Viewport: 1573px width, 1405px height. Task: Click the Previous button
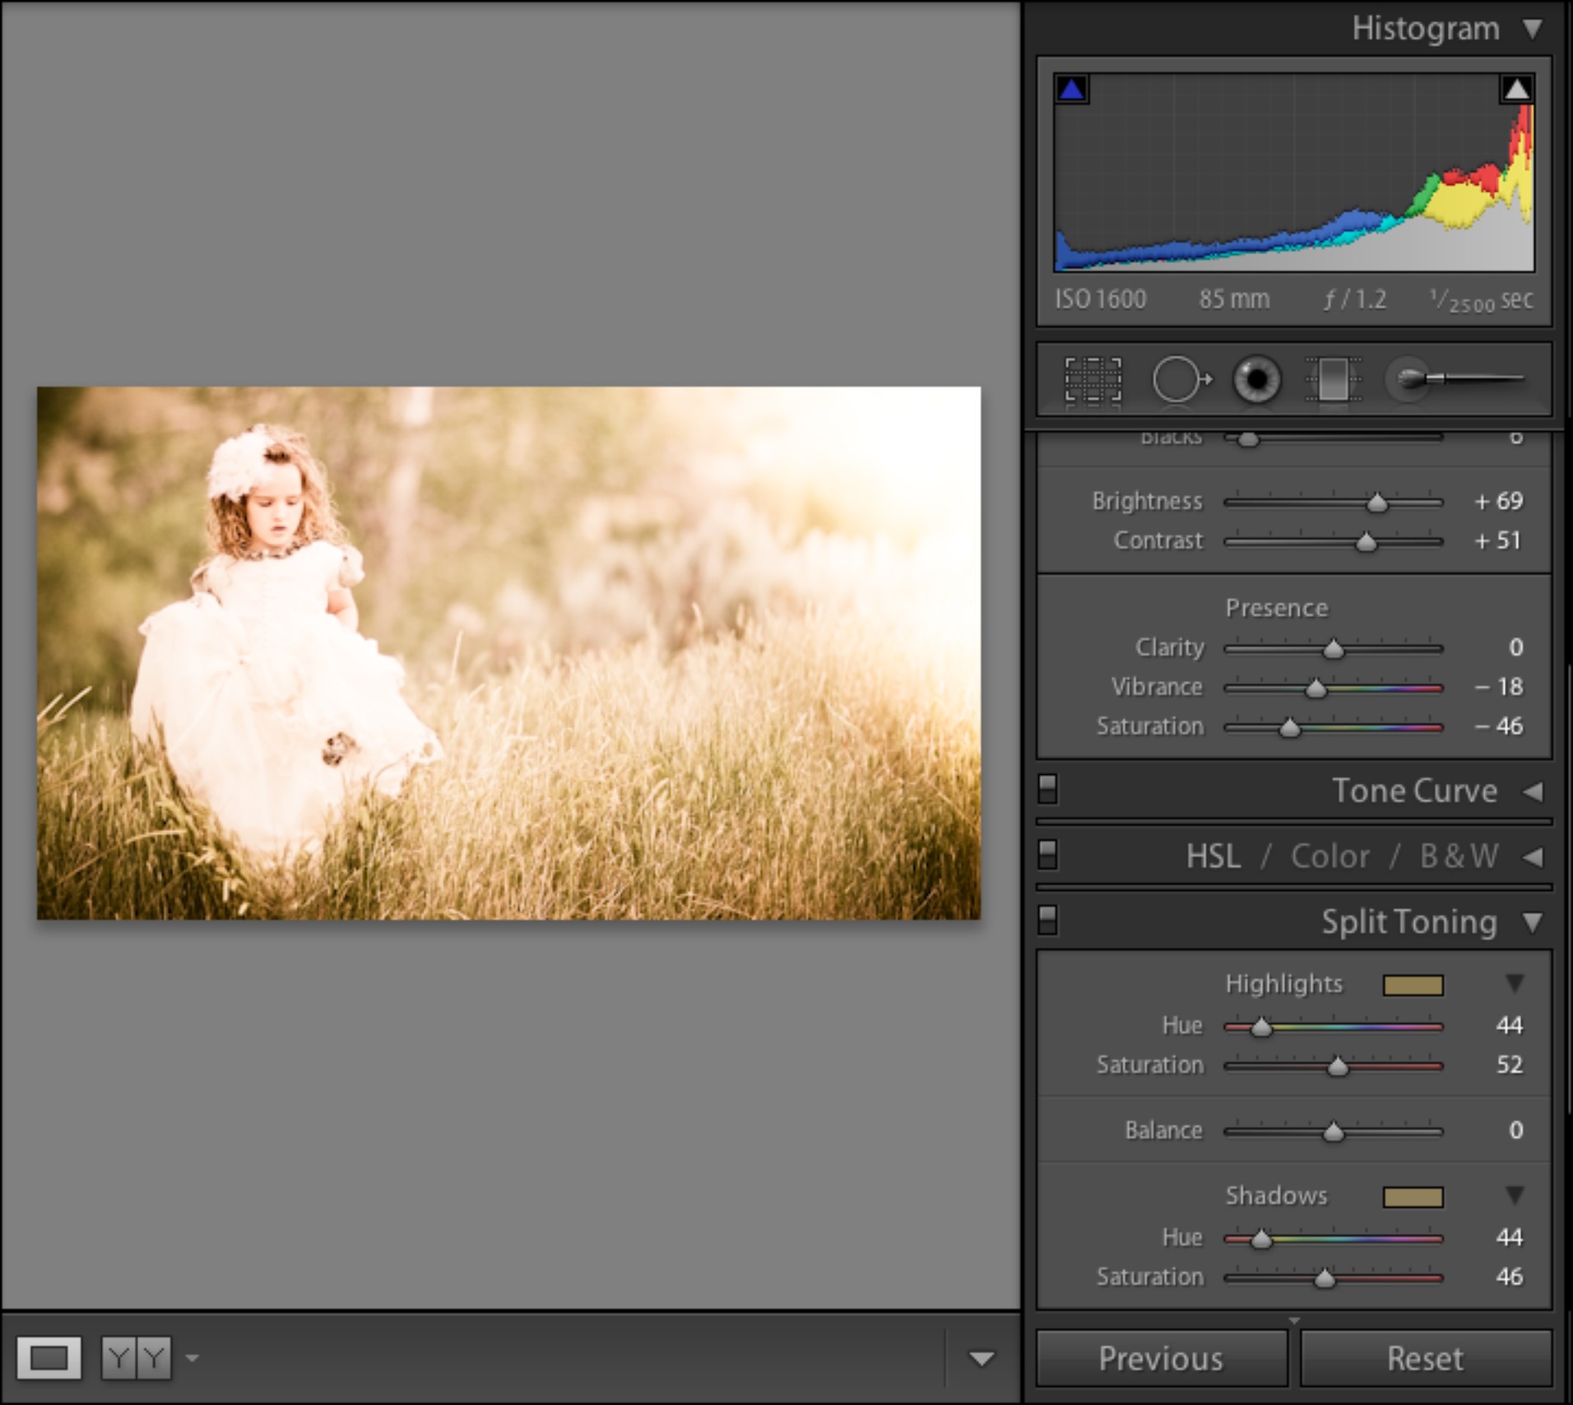[x=1161, y=1358]
